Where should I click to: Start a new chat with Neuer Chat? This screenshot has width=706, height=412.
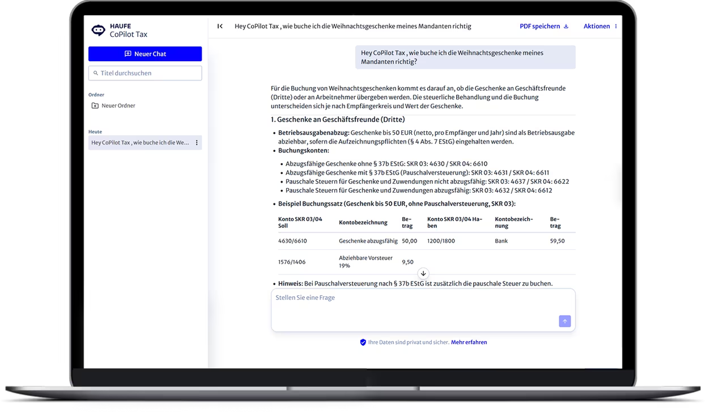tap(145, 54)
